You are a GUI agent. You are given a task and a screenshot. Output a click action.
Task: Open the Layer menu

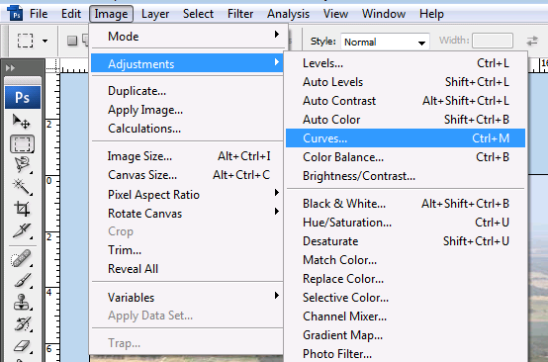click(155, 14)
